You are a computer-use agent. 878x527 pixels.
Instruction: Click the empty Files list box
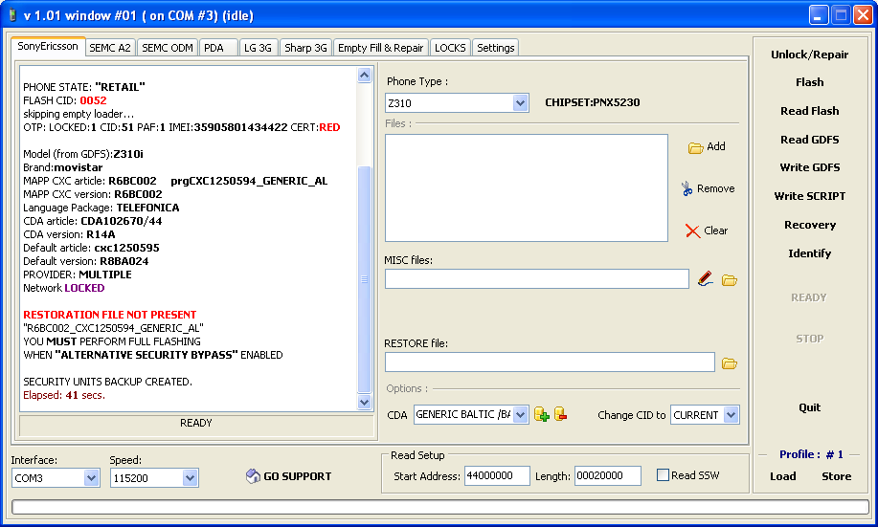click(x=527, y=188)
